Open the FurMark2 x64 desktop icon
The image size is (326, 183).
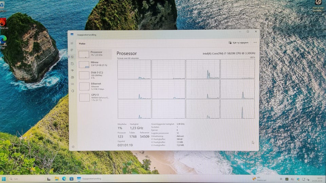coord(3,23)
